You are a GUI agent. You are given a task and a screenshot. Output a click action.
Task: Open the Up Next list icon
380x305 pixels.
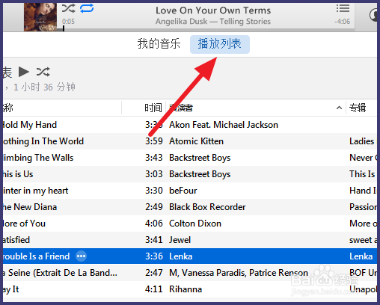click(x=343, y=8)
